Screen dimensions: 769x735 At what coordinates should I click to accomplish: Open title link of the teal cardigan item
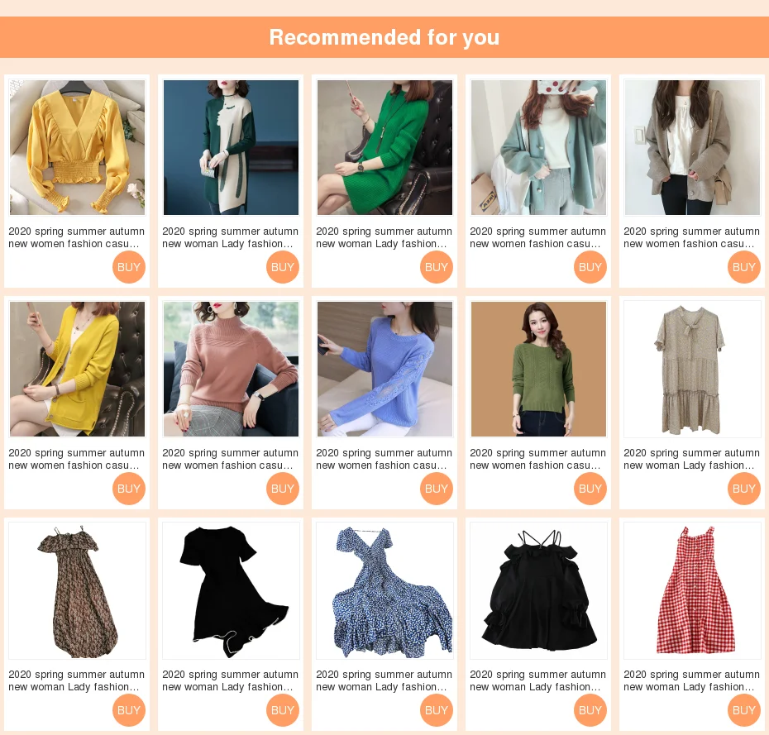coord(538,237)
